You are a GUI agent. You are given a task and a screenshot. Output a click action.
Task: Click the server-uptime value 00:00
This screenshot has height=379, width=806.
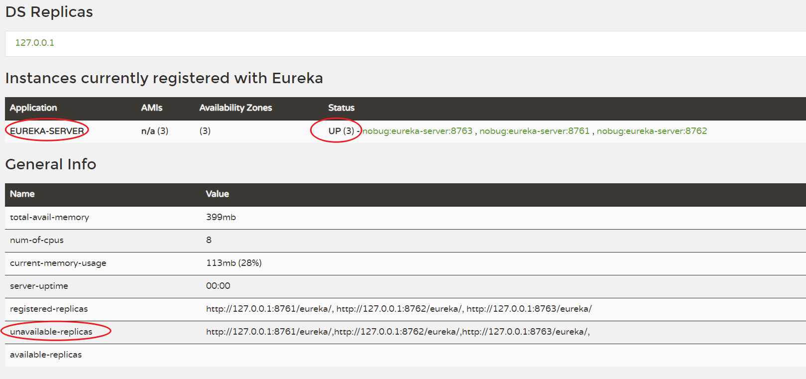coord(218,286)
